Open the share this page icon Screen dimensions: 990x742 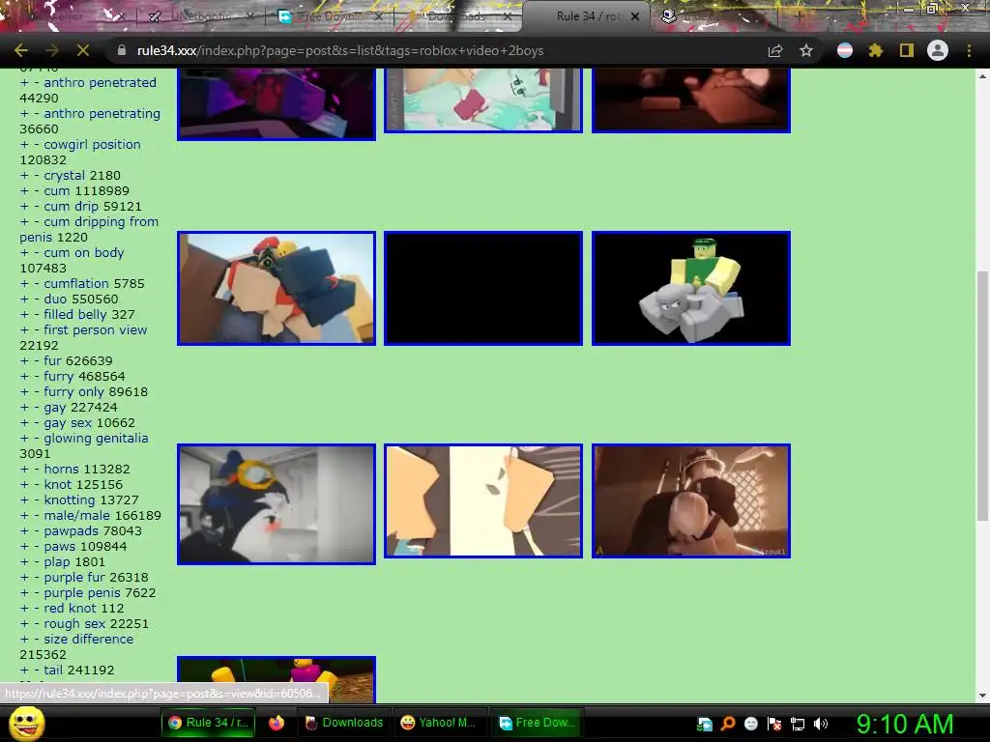[775, 50]
